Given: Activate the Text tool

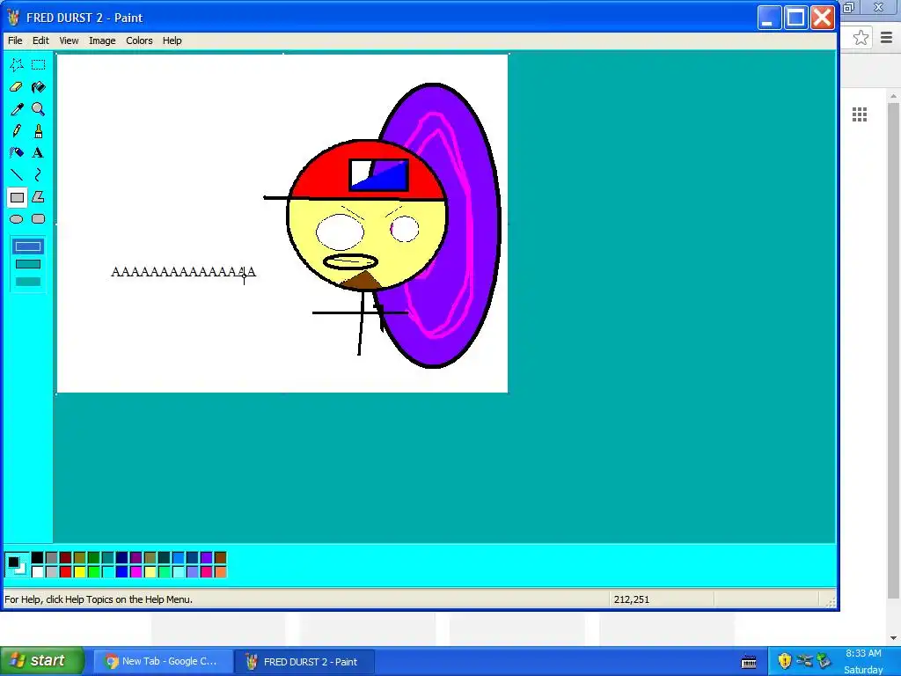Looking at the screenshot, I should click(x=39, y=153).
